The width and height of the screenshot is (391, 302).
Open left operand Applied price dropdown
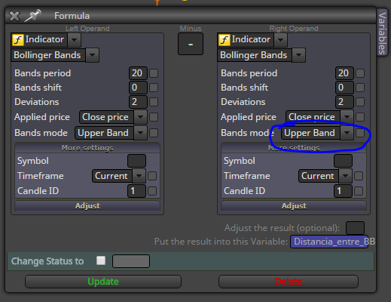pyautogui.click(x=140, y=117)
